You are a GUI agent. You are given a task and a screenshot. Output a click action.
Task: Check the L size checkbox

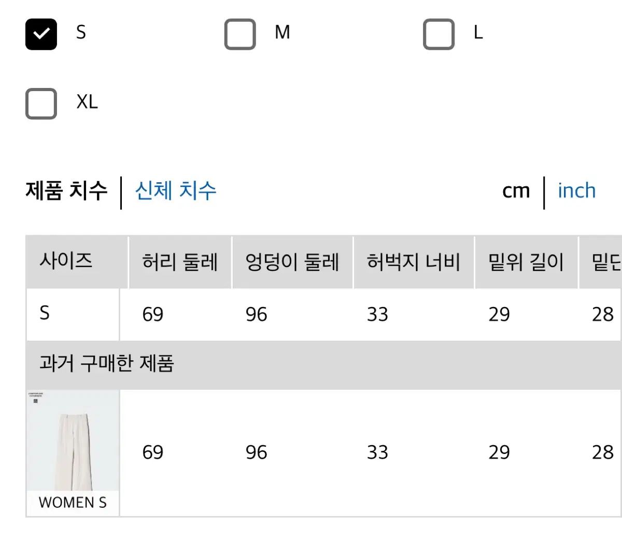tap(439, 34)
